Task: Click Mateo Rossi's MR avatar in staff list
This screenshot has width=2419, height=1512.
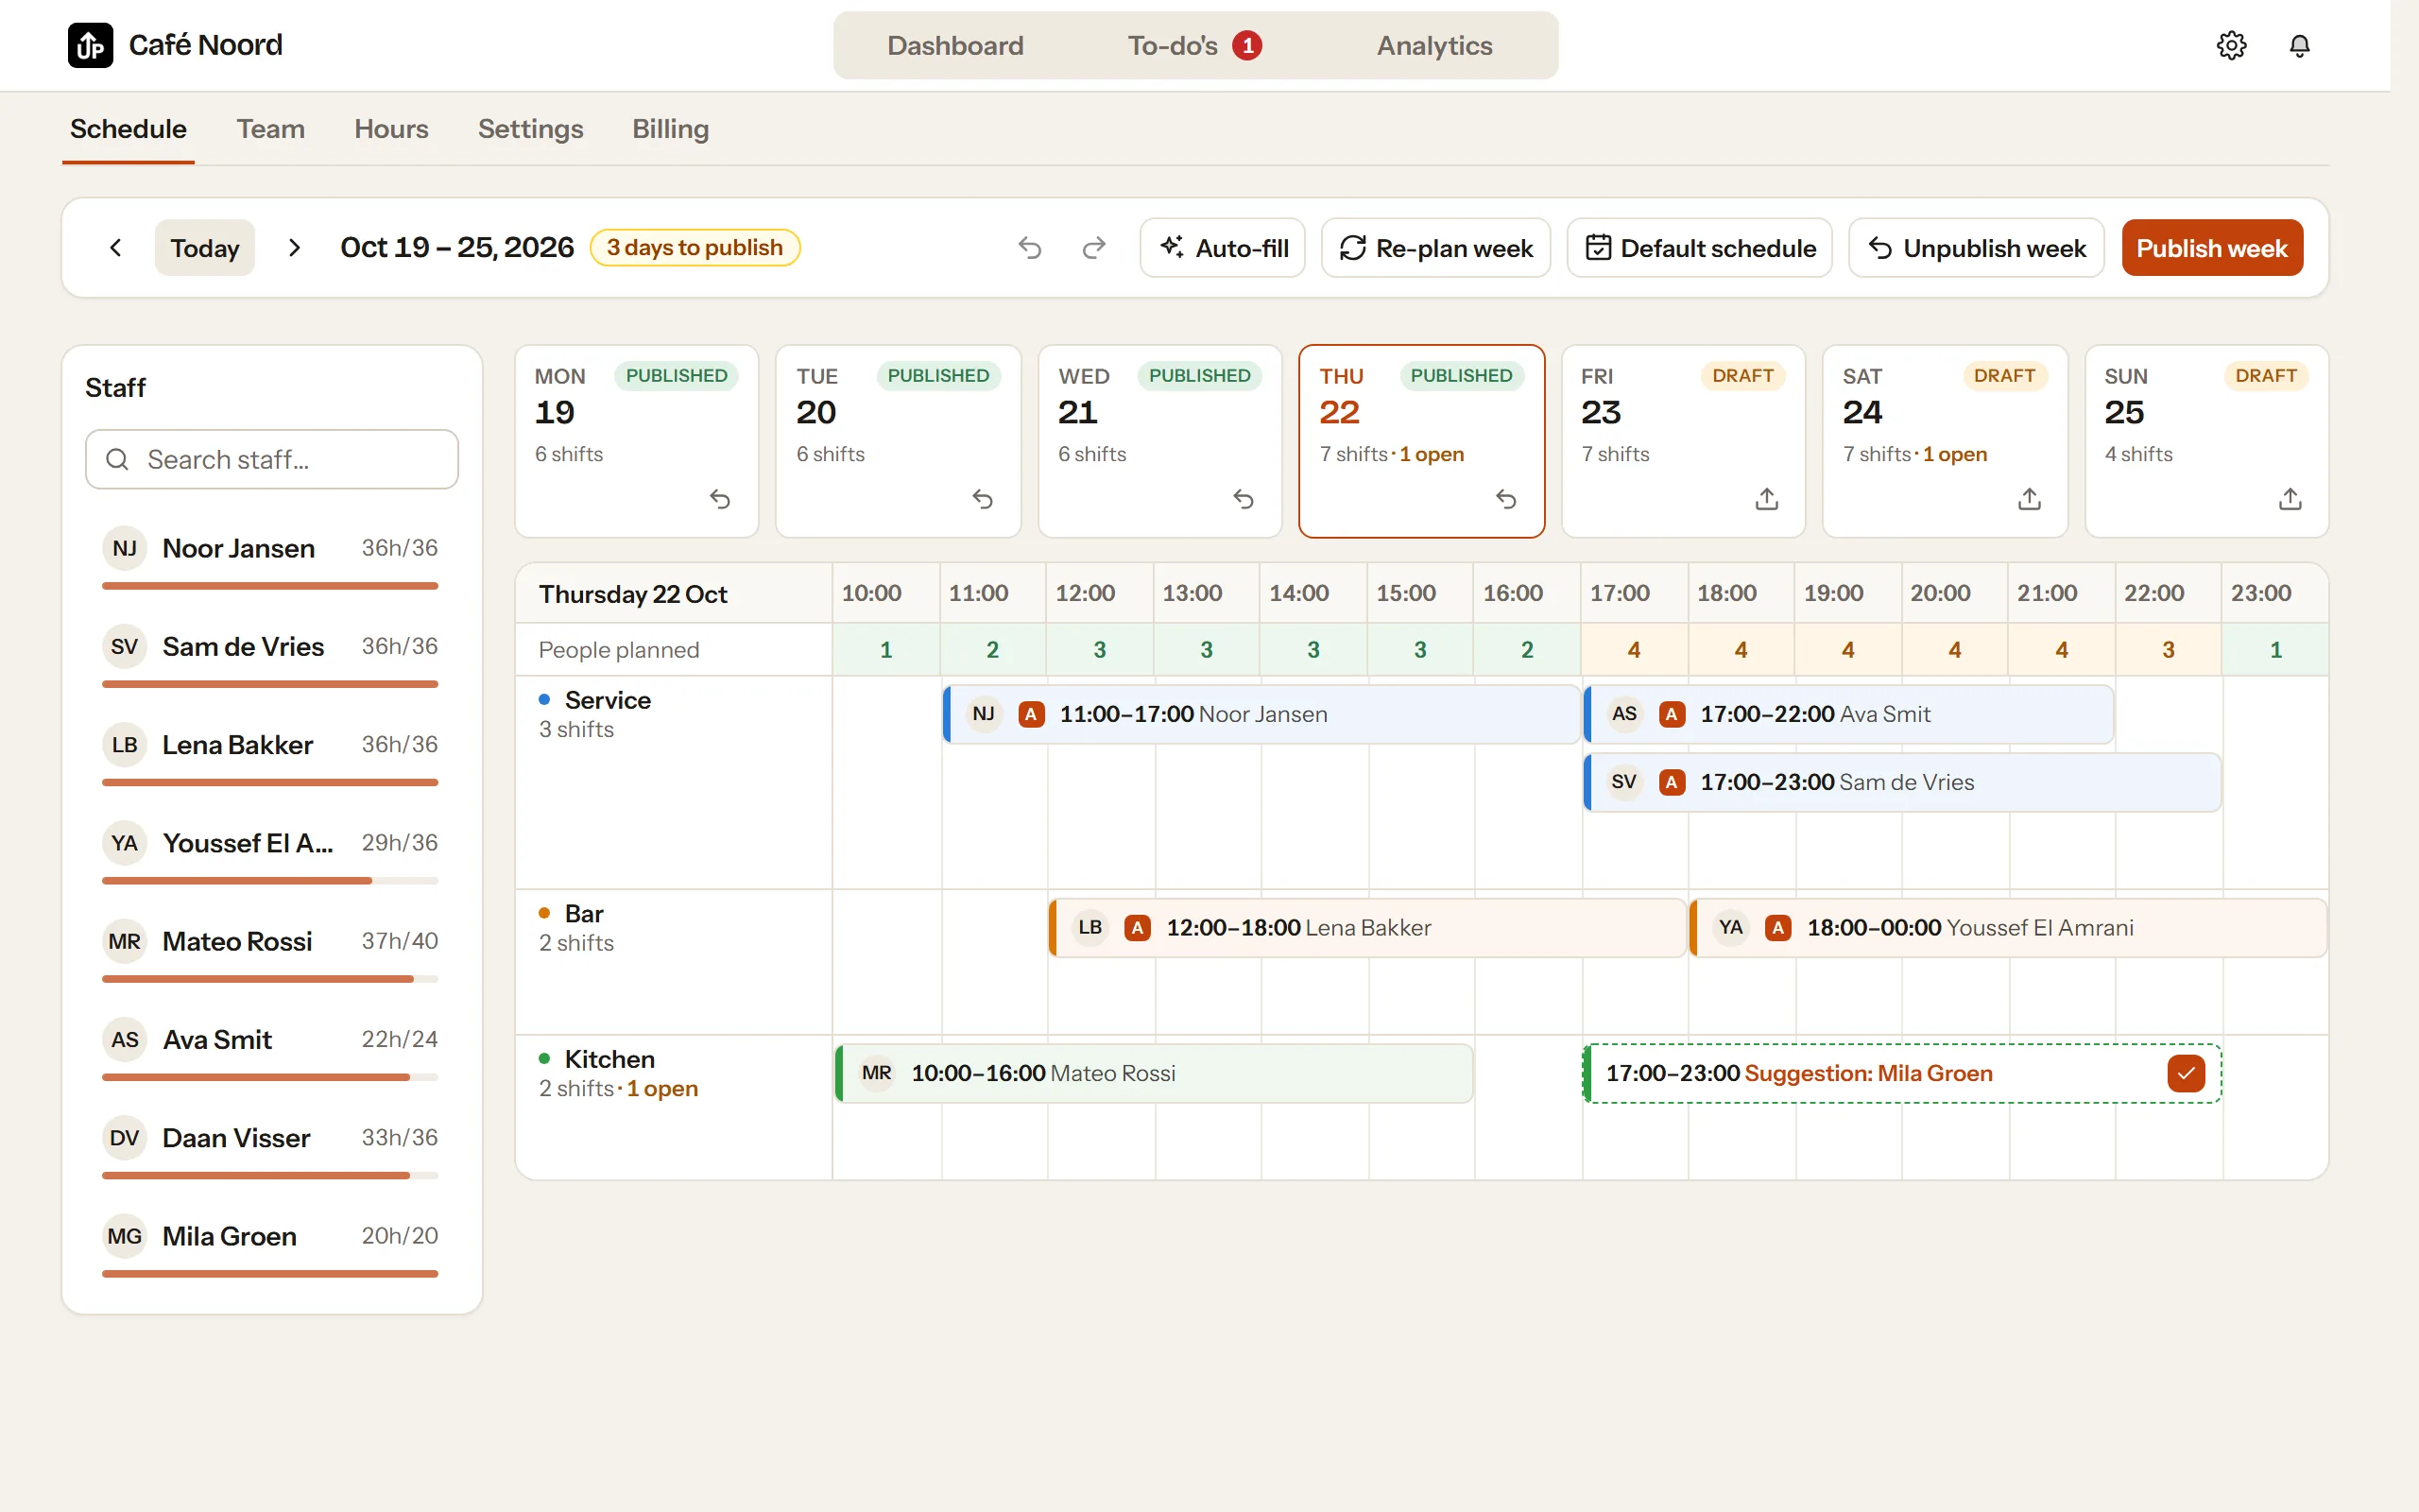Action: click(124, 941)
